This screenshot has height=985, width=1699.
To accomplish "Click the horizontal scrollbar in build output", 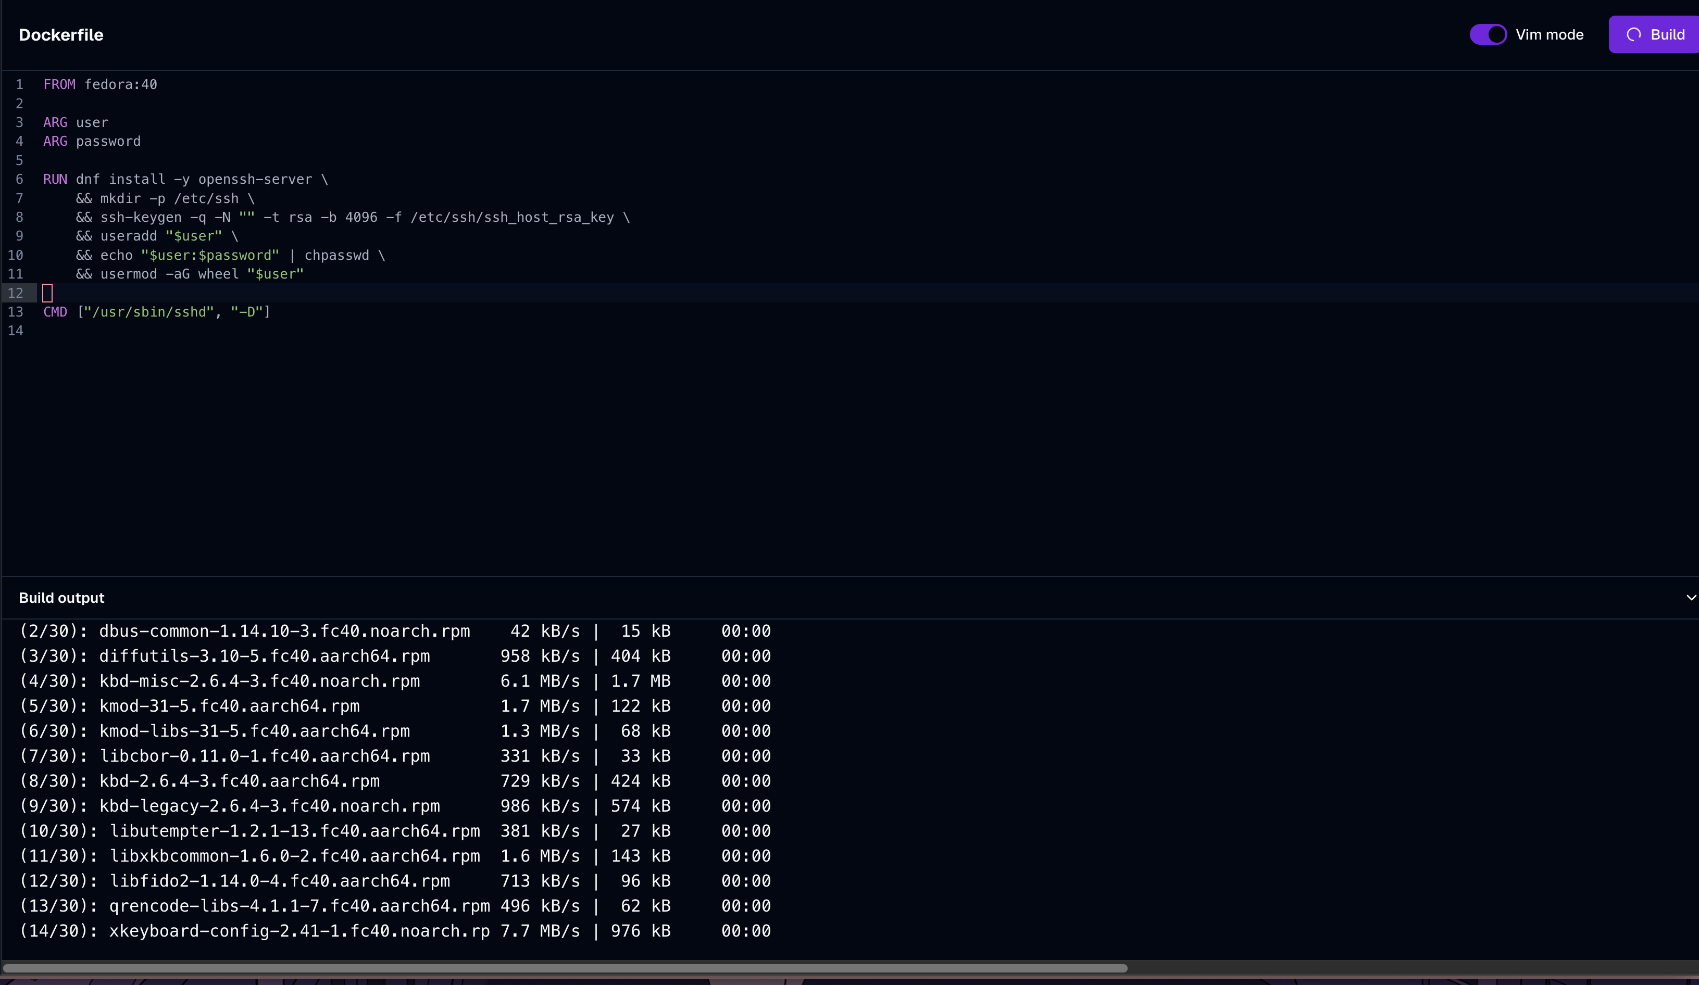I will pyautogui.click(x=565, y=968).
